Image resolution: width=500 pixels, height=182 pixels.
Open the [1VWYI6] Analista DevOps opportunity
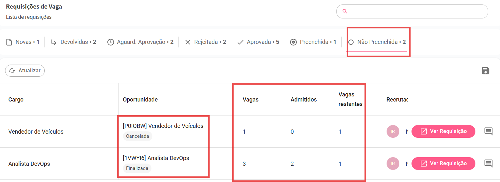(x=156, y=158)
